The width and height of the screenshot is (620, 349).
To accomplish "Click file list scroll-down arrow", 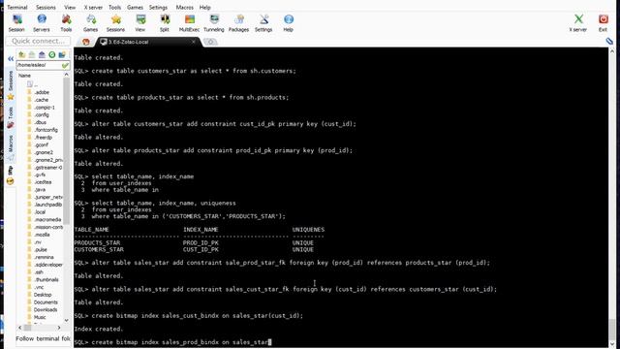I will [67, 321].
